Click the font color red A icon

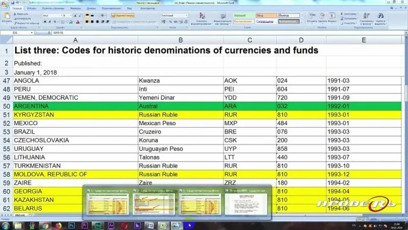click(78, 22)
